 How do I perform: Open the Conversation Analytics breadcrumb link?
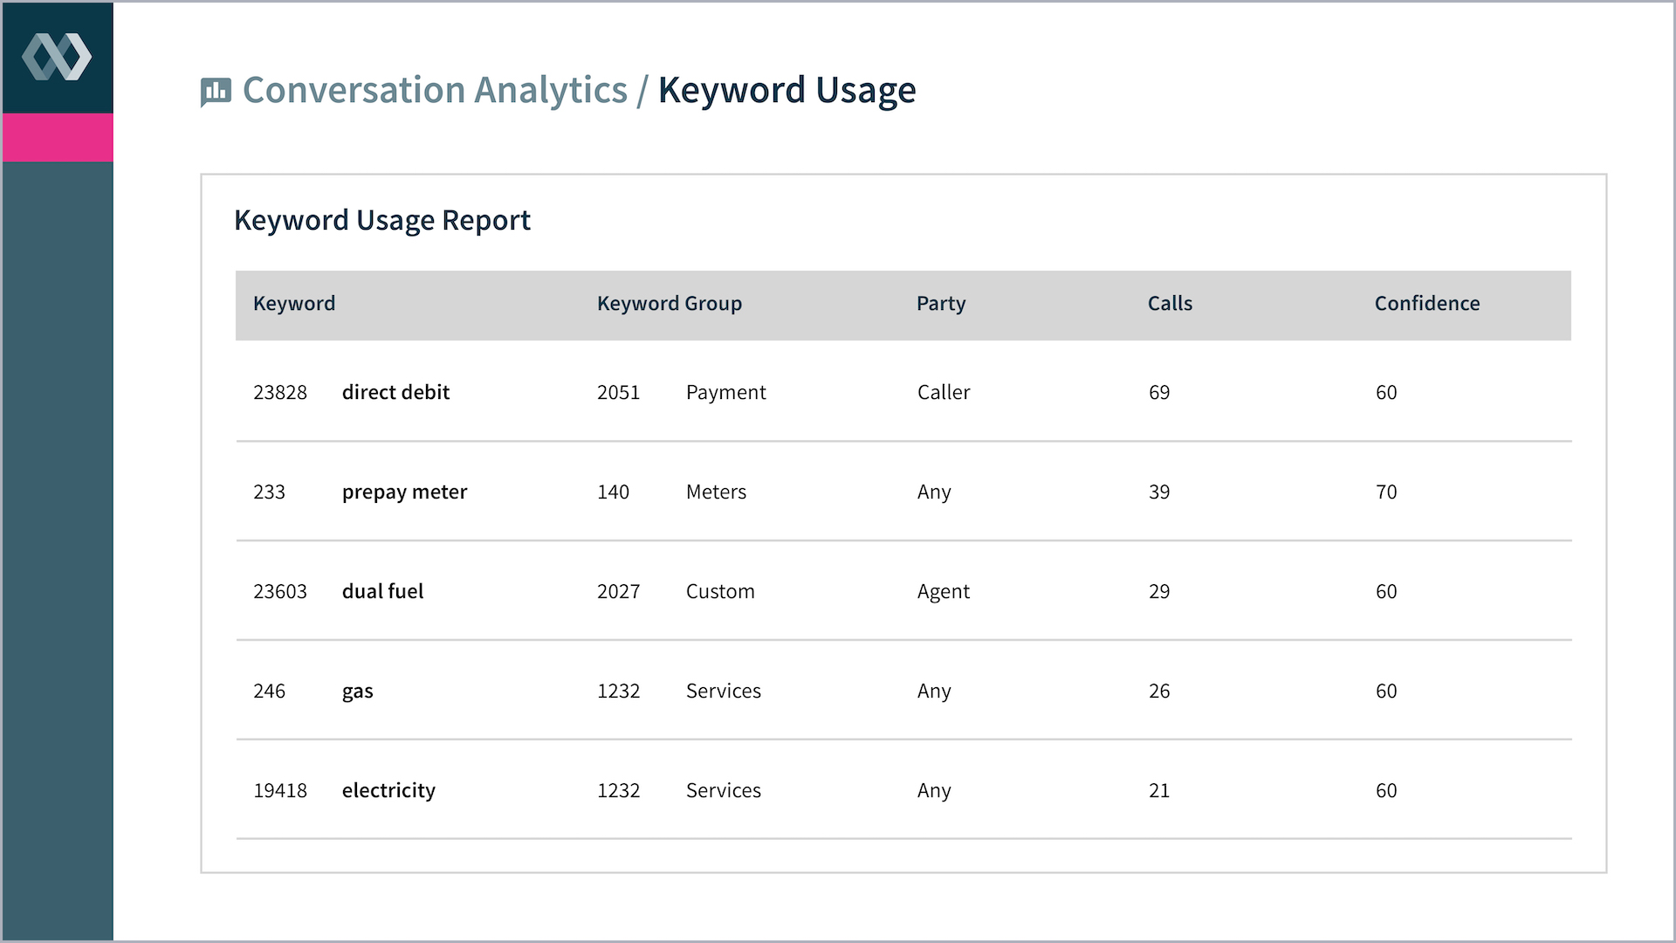435,90
